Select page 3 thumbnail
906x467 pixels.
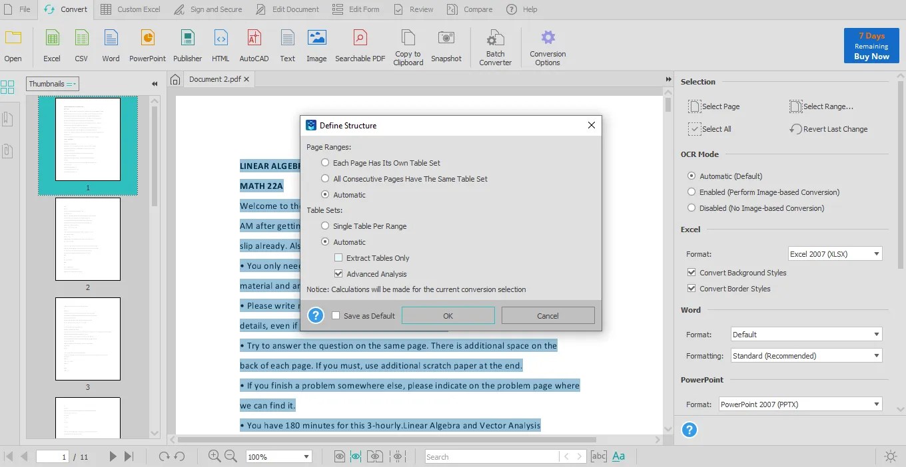[87, 339]
